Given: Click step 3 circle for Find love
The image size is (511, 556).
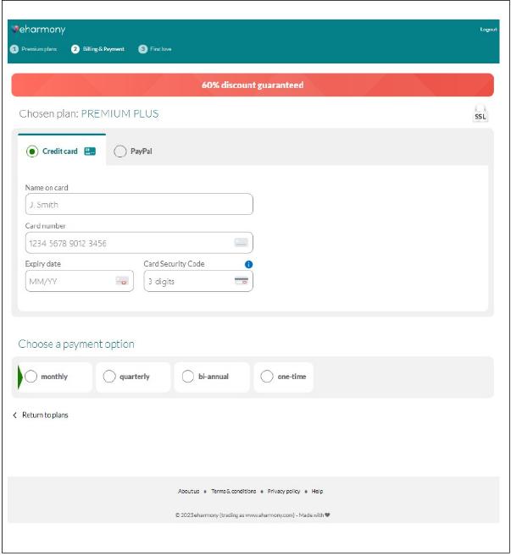Looking at the screenshot, I should coord(142,49).
